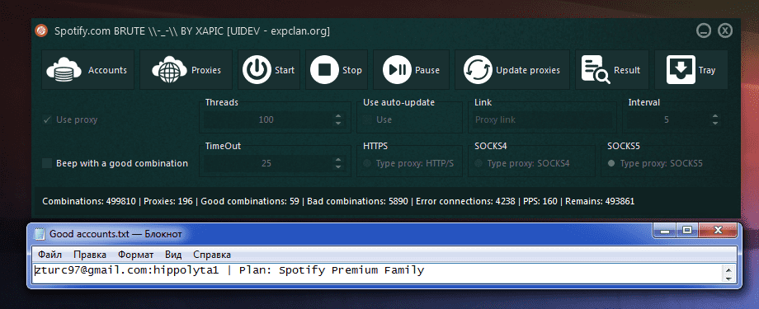Click the "Error connections: 4238" status entry
Image resolution: width=759 pixels, height=309 pixels.
click(x=465, y=201)
